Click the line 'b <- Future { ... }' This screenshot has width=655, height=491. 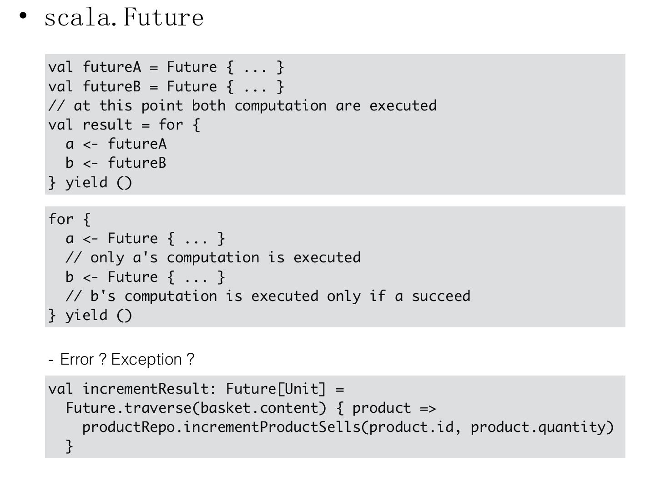click(145, 277)
